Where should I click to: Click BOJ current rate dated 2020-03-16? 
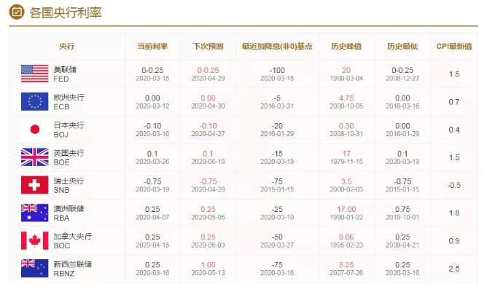(152, 130)
